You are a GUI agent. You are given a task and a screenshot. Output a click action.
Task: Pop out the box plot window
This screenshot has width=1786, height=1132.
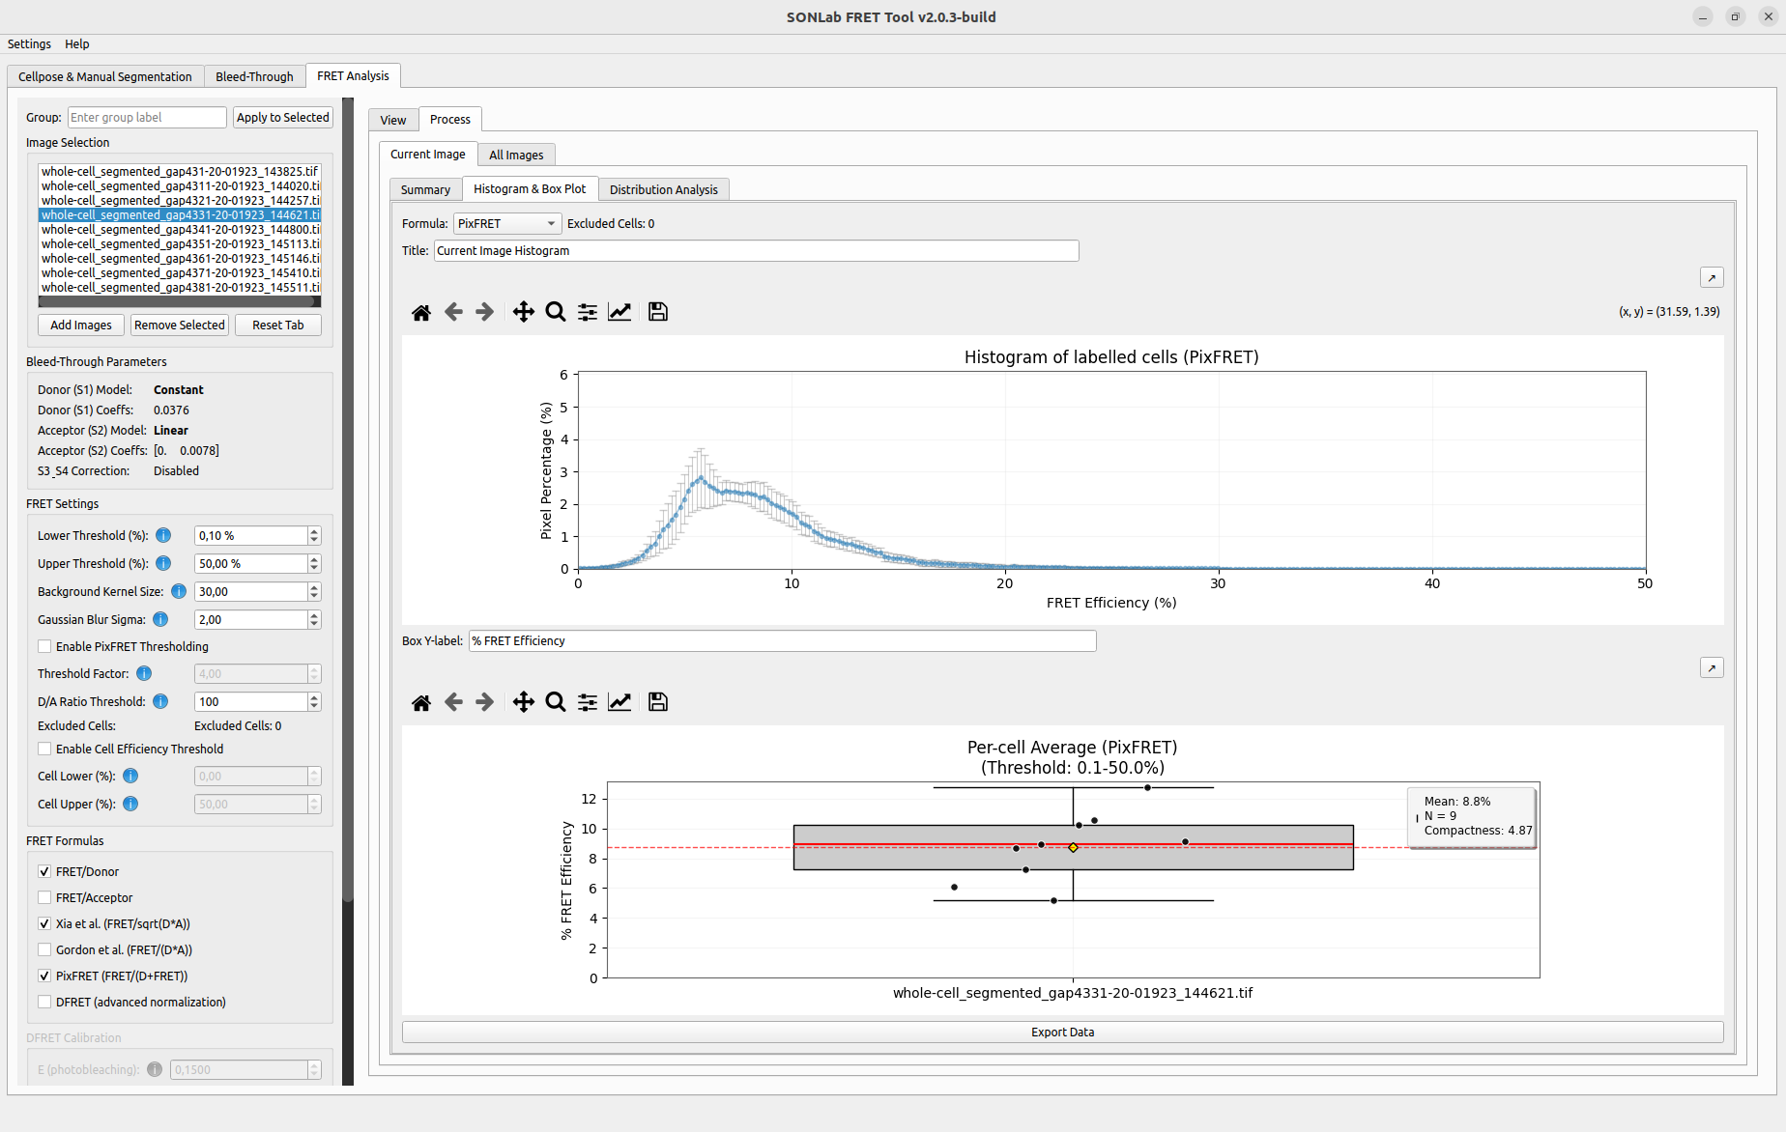(x=1712, y=668)
